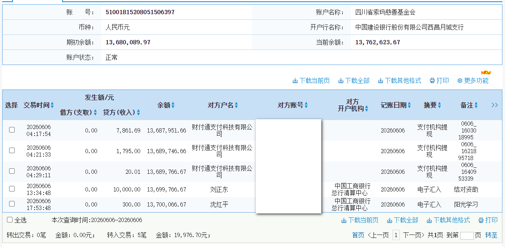
Task: Click the top 下载全部 download link
Action: click(x=354, y=80)
